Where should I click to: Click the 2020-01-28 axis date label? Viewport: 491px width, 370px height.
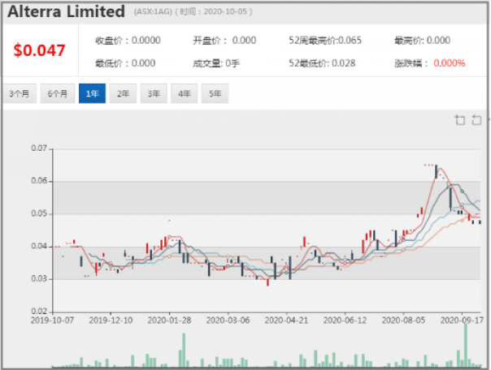[169, 321]
